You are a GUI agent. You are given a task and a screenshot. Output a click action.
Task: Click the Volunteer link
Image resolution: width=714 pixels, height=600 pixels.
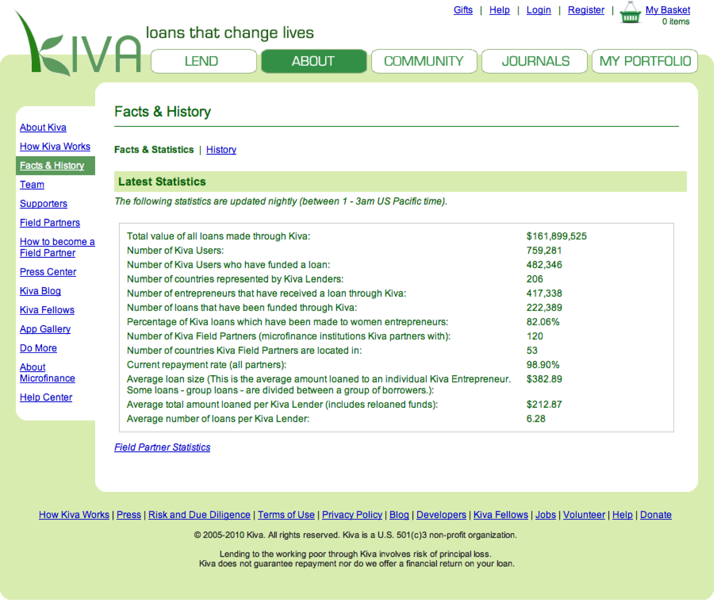(x=584, y=515)
